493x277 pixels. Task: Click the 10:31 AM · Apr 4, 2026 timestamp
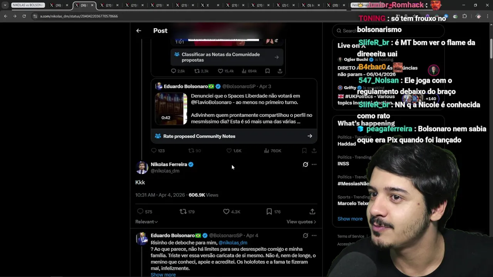coord(160,195)
